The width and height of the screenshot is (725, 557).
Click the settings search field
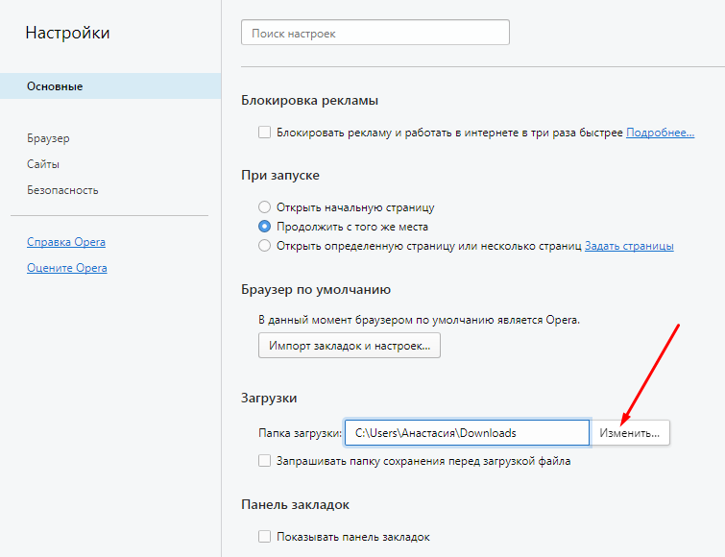[x=375, y=33]
